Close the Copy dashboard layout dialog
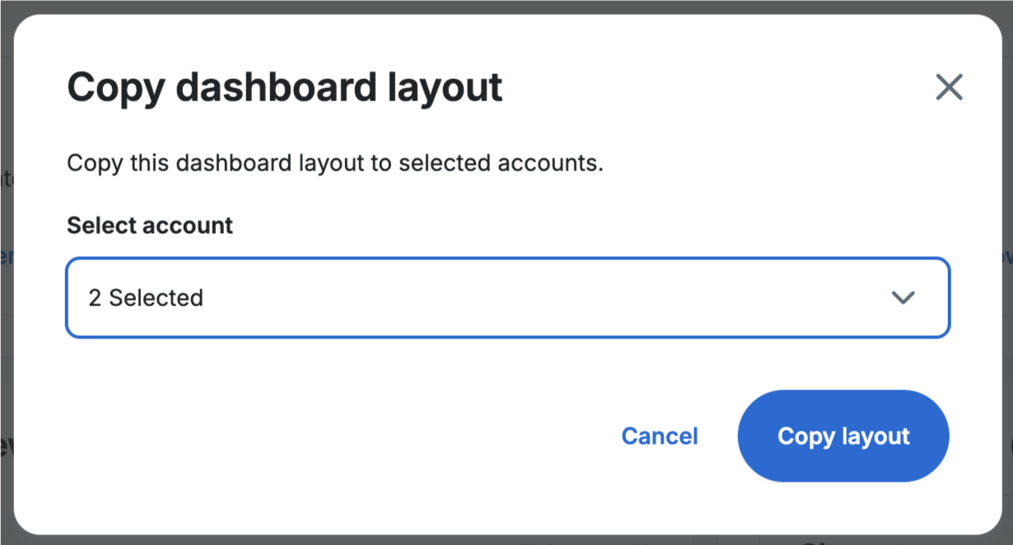Image resolution: width=1013 pixels, height=545 pixels. (x=949, y=86)
